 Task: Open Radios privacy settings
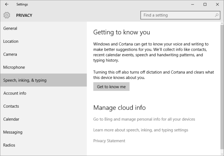coord(10,145)
